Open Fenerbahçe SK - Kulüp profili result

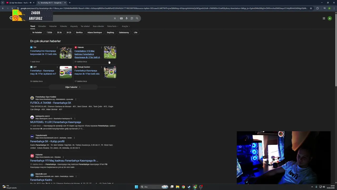point(47,141)
